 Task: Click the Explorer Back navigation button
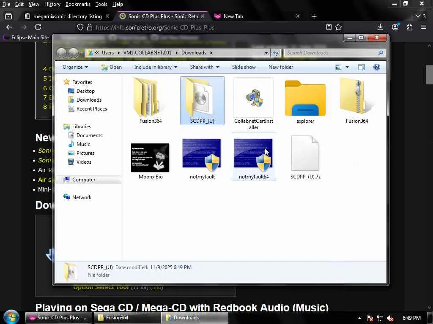[x=61, y=53]
